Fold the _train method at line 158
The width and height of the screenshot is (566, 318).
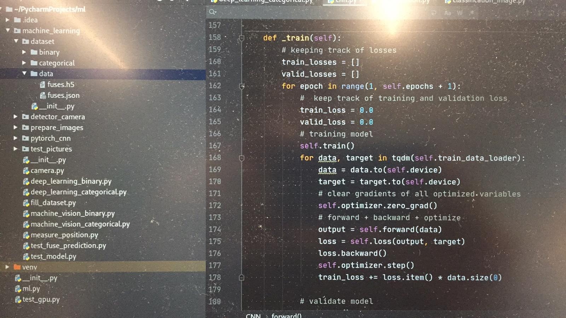242,38
